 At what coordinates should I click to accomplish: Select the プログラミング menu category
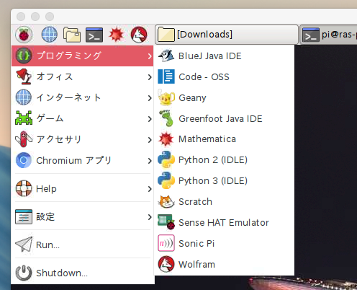pyautogui.click(x=82, y=56)
